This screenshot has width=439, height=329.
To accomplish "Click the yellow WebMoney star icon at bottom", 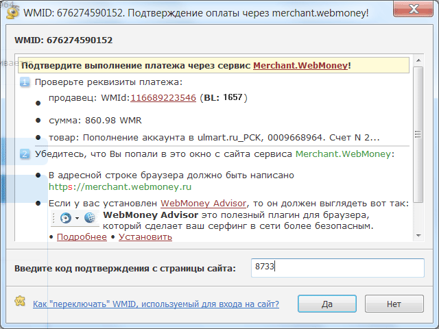I will [20, 302].
